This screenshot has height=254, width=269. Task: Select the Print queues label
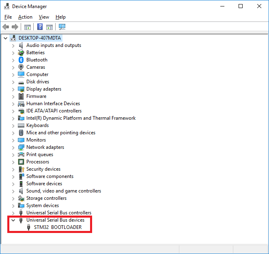(40, 155)
